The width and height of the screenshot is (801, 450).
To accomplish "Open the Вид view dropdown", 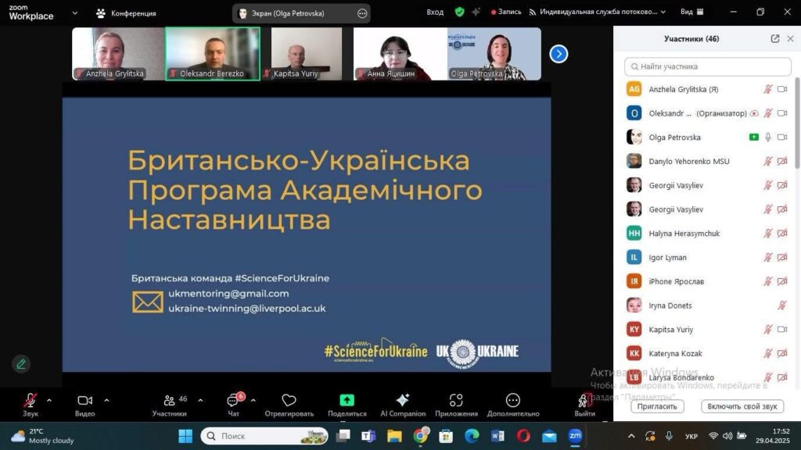I will [691, 12].
